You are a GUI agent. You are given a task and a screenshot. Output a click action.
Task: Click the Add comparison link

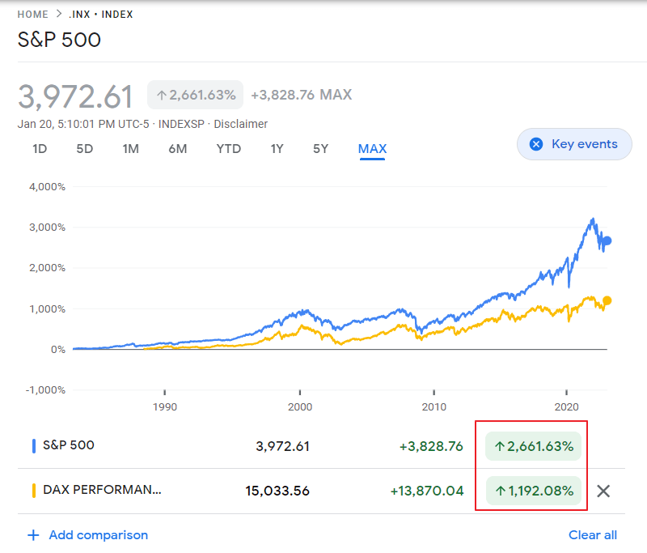98,535
